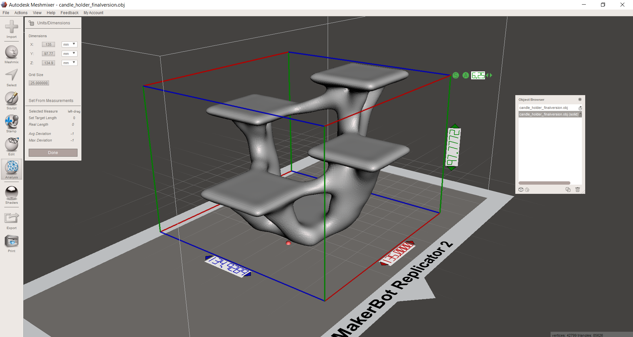633x337 pixels.
Task: Toggle the green A circle in viewport
Action: click(x=466, y=75)
